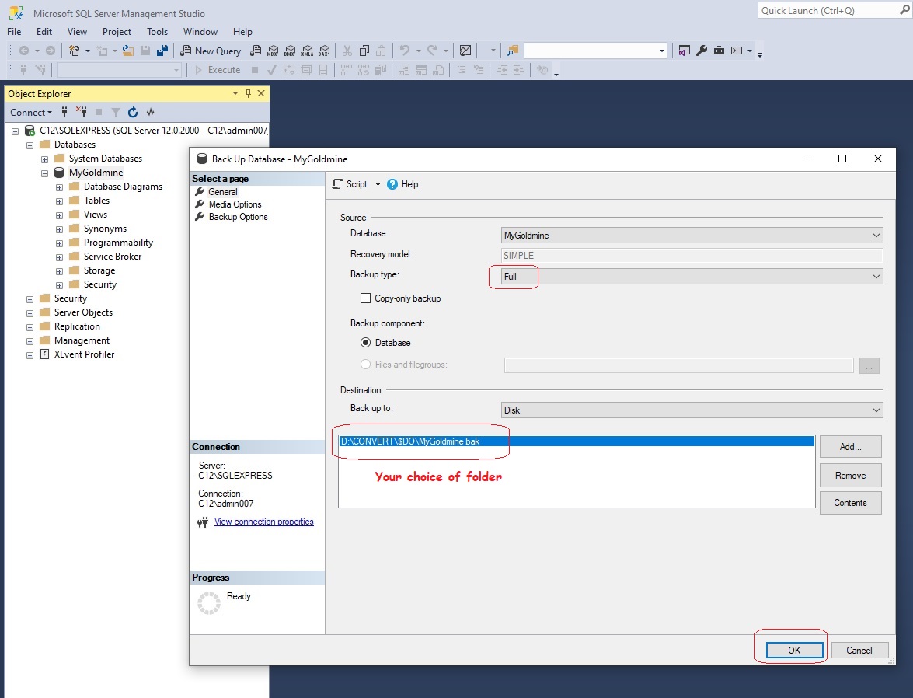The width and height of the screenshot is (913, 698).
Task: Open the Help menu in menu bar
Action: pos(242,31)
